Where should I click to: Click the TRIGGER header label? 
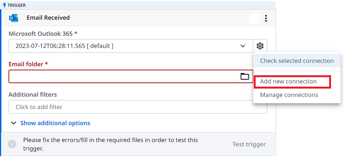click(x=17, y=5)
